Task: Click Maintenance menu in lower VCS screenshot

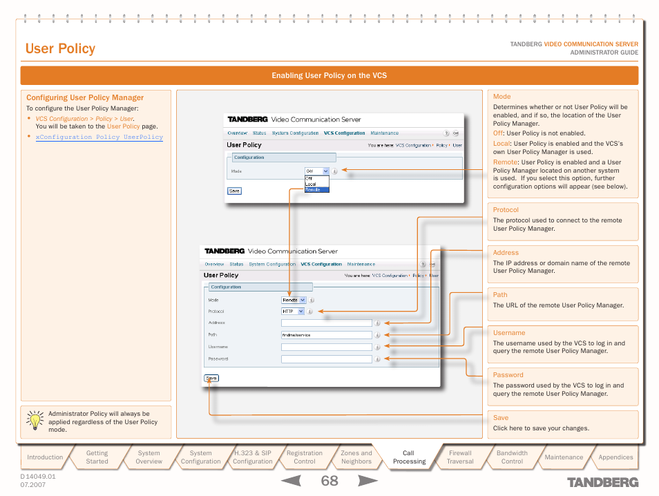Action: (361, 264)
